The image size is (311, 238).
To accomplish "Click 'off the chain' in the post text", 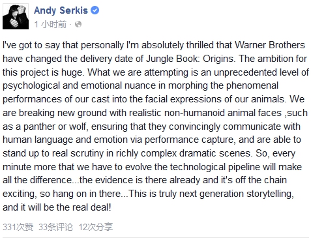I will (x=261, y=180).
